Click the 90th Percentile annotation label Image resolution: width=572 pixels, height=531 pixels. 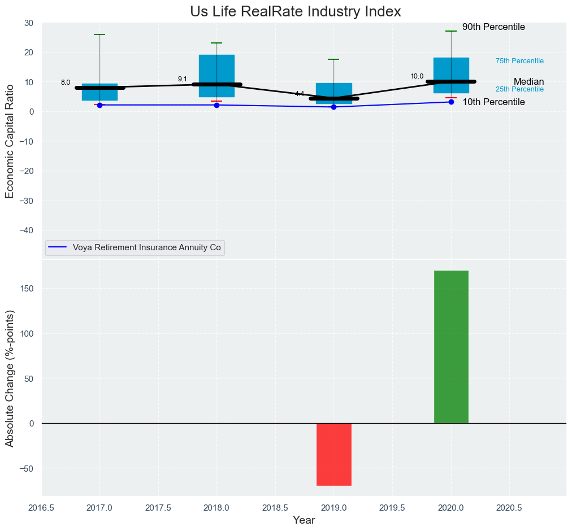493,27
